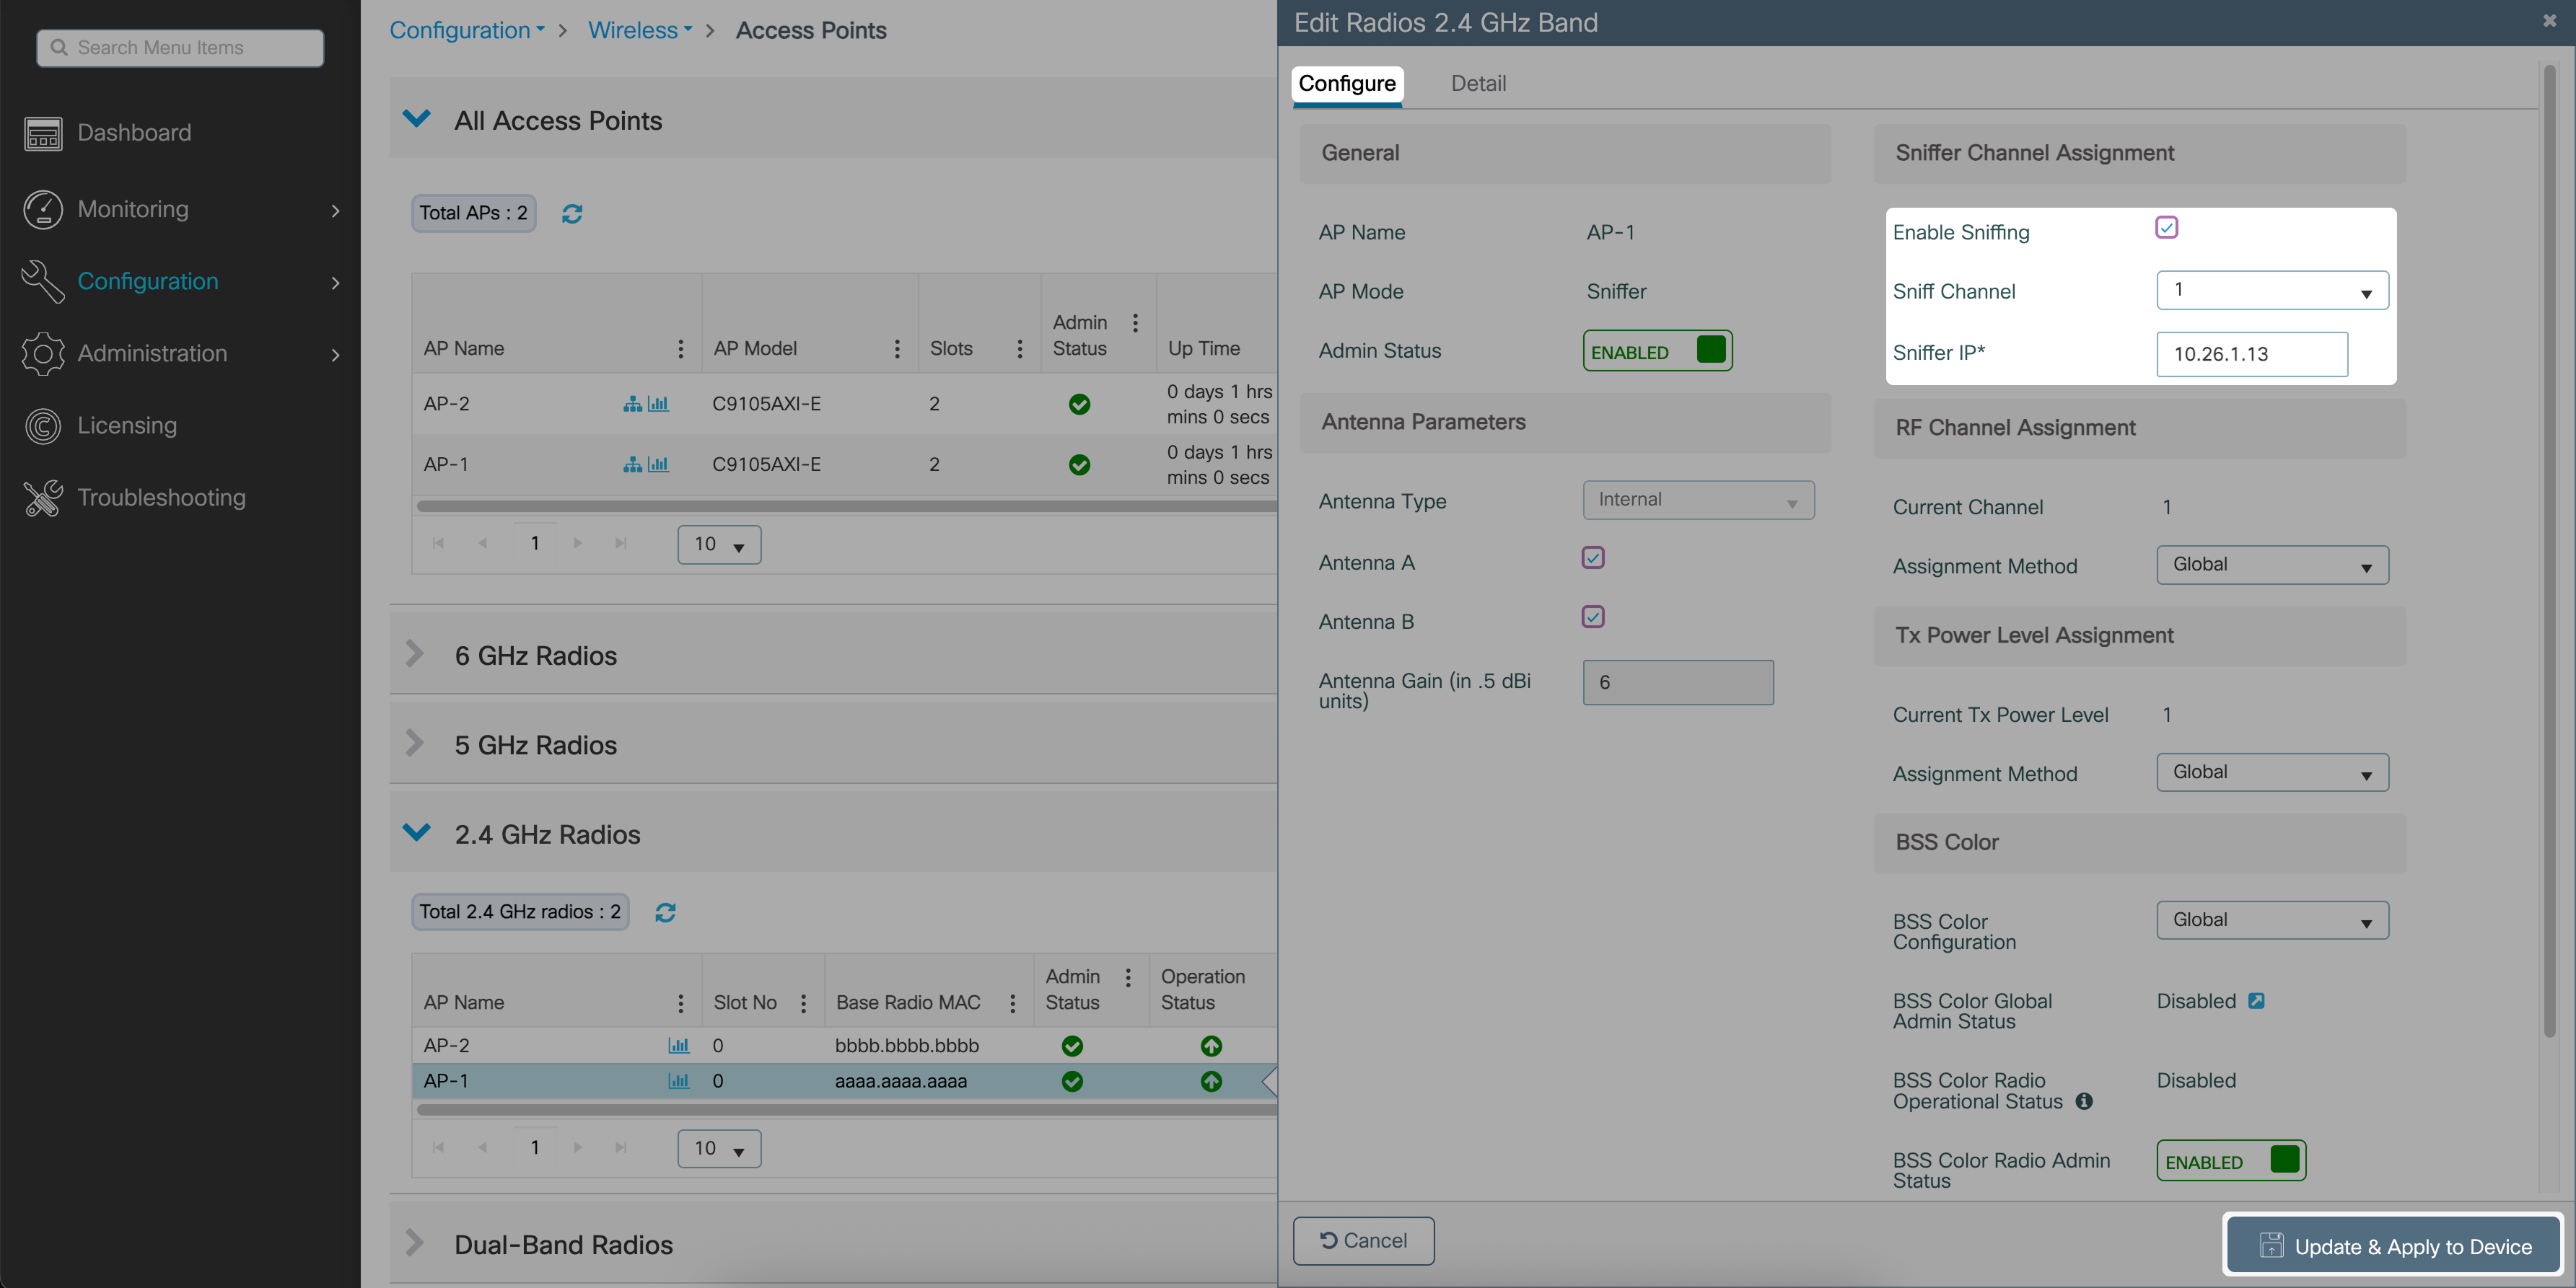The width and height of the screenshot is (2576, 1288).
Task: Click the Cancel button
Action: click(1363, 1240)
